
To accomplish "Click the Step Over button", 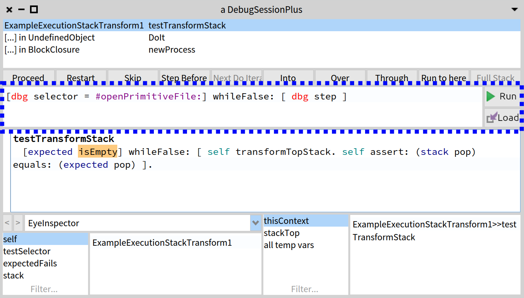I will [x=340, y=78].
